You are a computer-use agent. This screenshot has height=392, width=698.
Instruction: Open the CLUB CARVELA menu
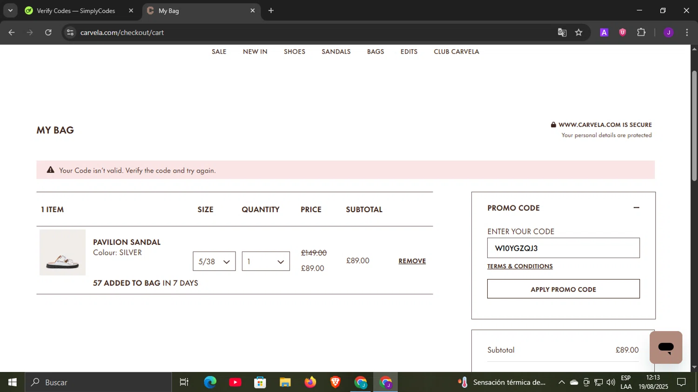point(456,52)
